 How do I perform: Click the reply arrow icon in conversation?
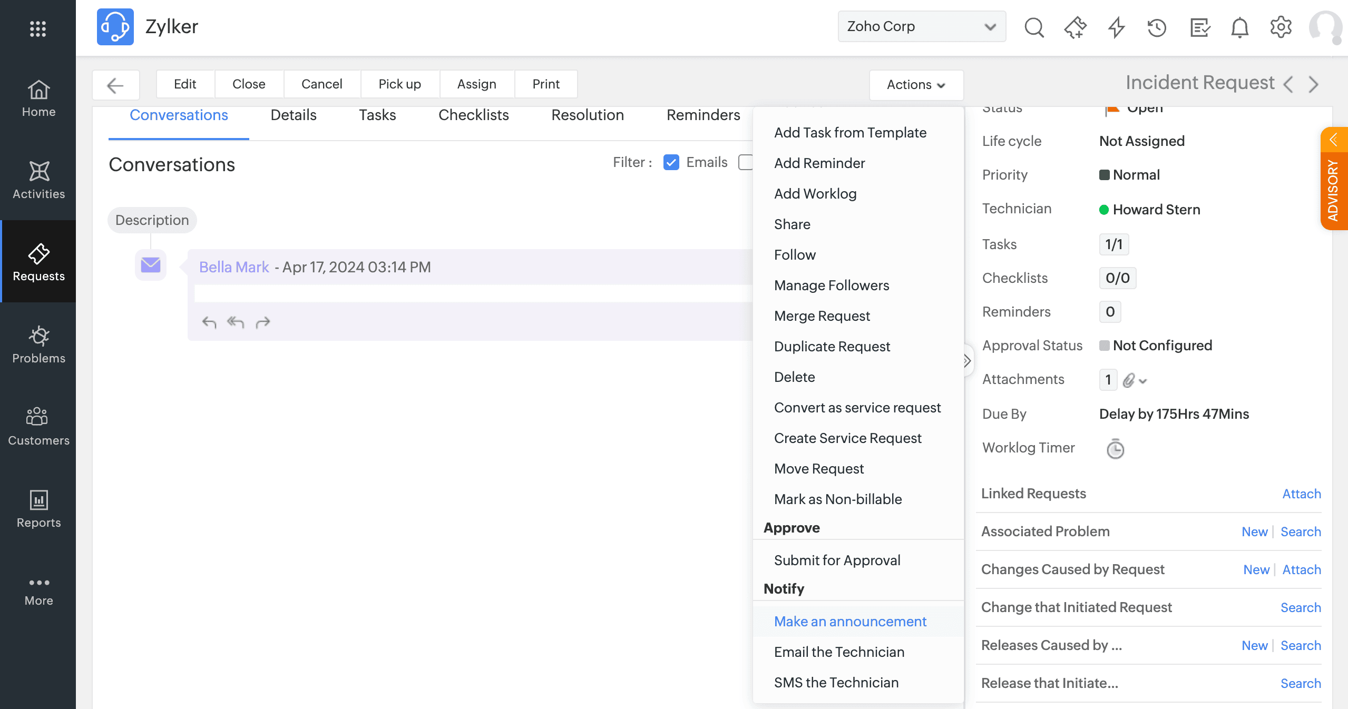pos(209,322)
